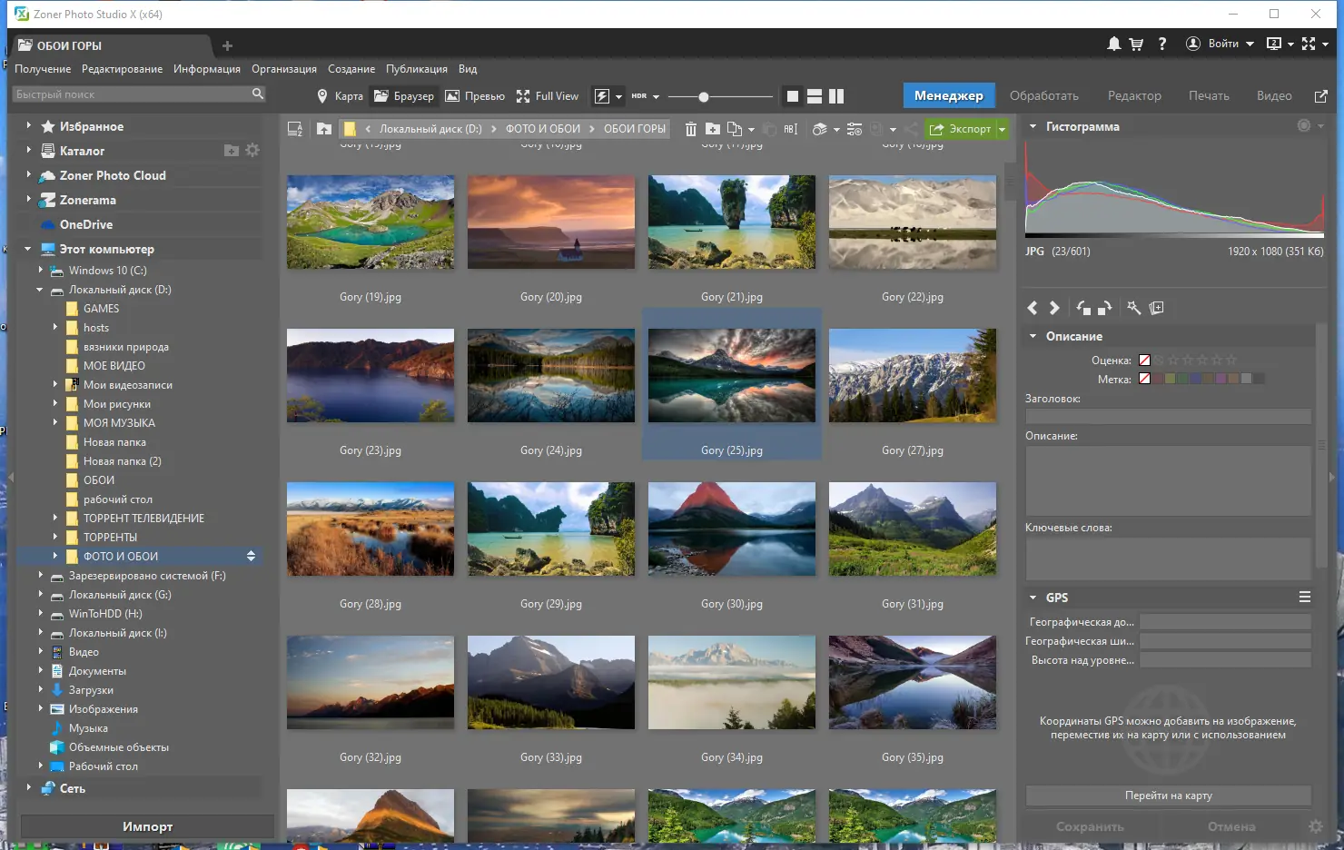
Task: Click the notifications bell icon
Action: [1115, 43]
